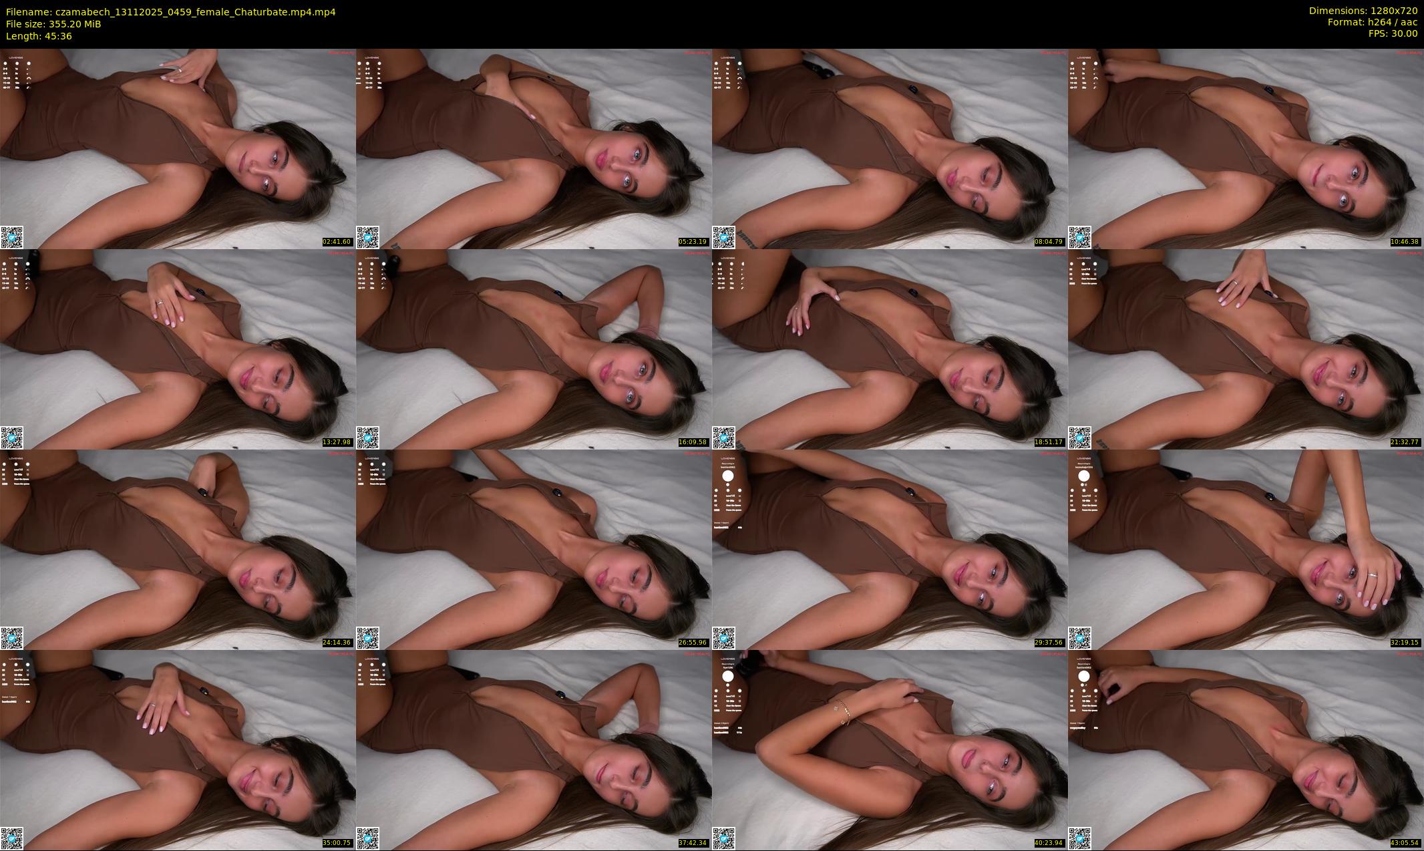Select the 08:04.79 timestamp label
This screenshot has width=1424, height=851.
tap(1049, 242)
